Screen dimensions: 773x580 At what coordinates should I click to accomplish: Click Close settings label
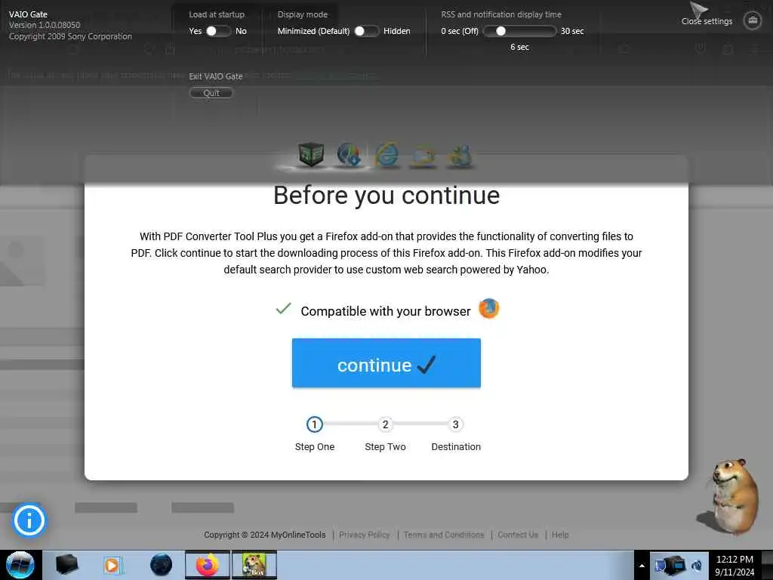[x=707, y=21]
